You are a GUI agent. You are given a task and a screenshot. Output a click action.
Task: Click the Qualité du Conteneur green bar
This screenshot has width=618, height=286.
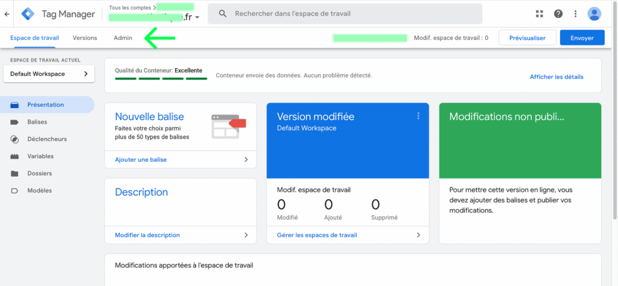tap(161, 79)
